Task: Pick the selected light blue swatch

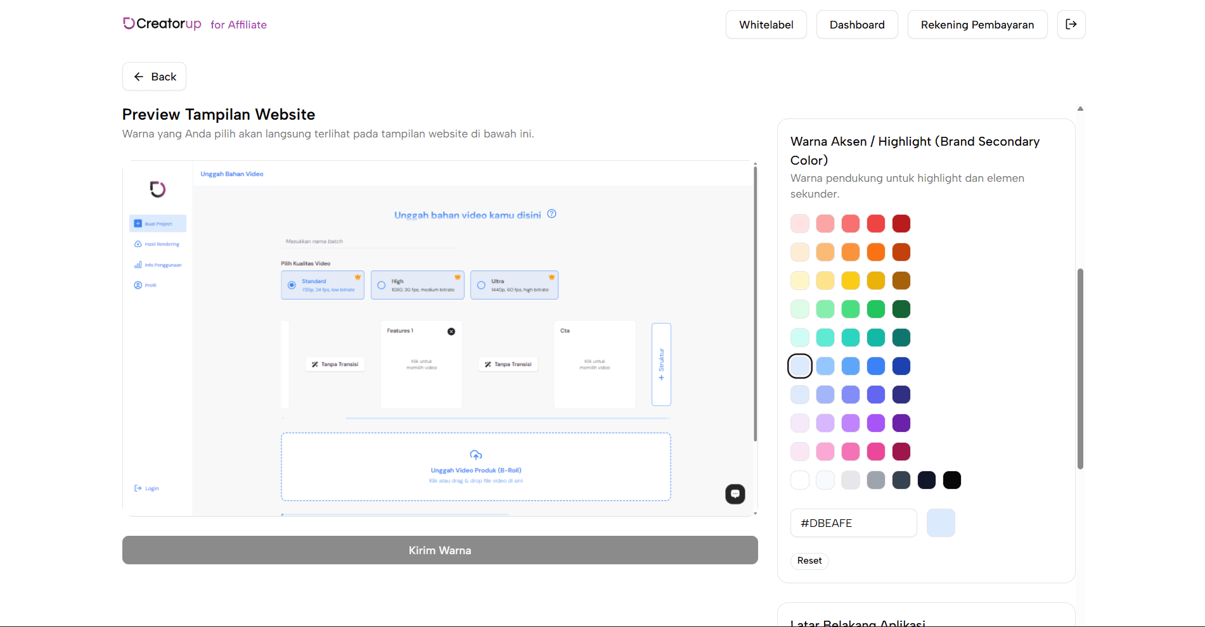Action: pos(800,366)
